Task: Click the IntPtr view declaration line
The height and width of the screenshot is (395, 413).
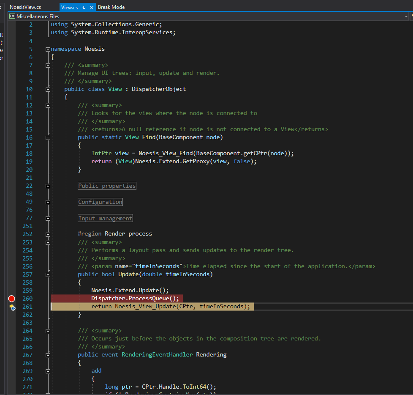Action: [x=193, y=153]
